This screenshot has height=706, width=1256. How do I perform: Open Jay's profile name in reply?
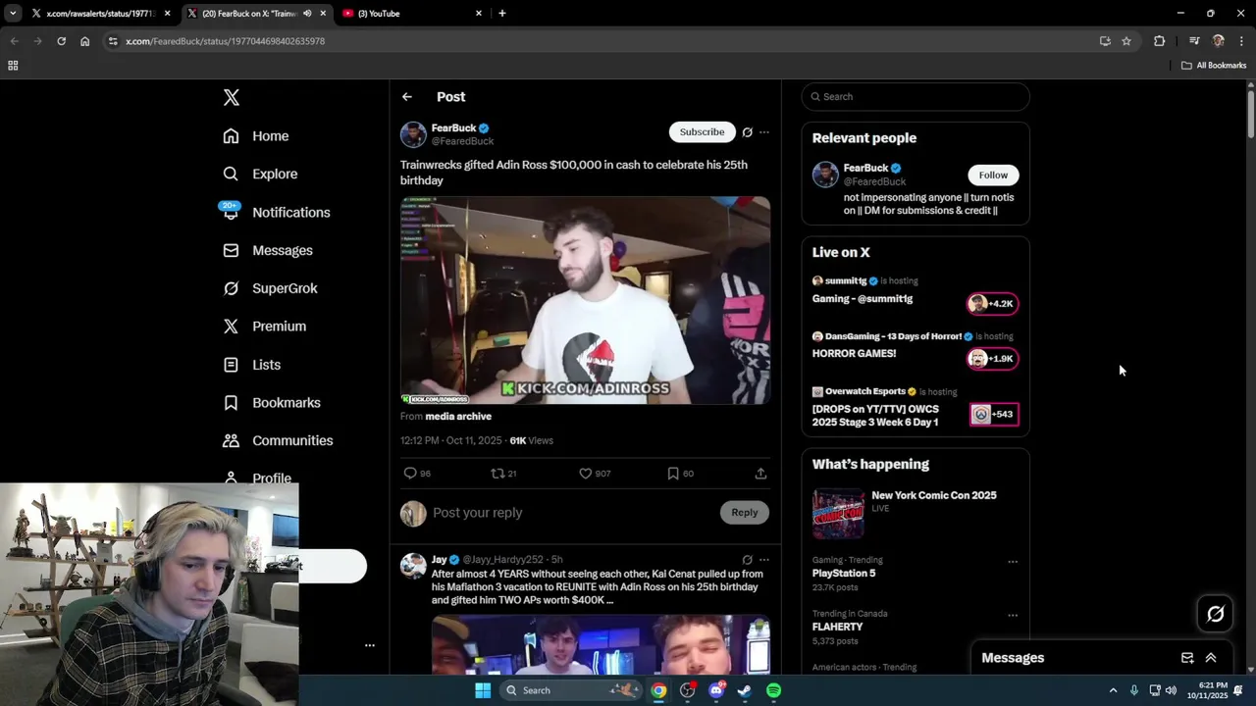point(440,560)
